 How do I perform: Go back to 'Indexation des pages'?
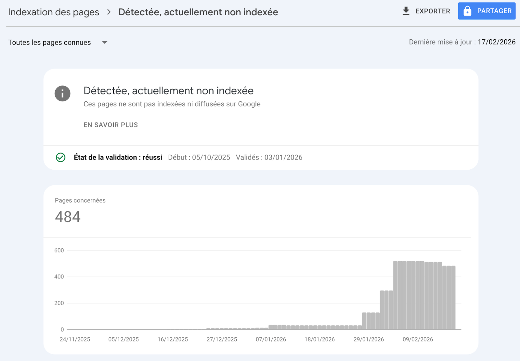[54, 12]
